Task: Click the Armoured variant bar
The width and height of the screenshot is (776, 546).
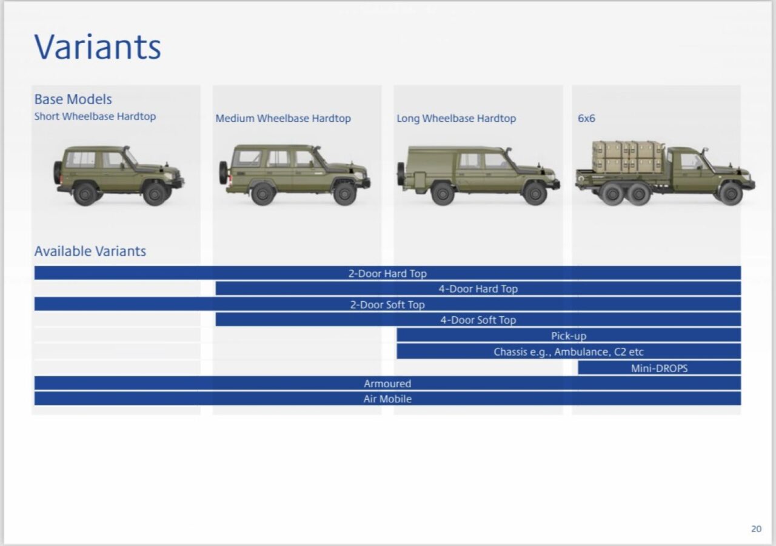Action: pos(387,384)
